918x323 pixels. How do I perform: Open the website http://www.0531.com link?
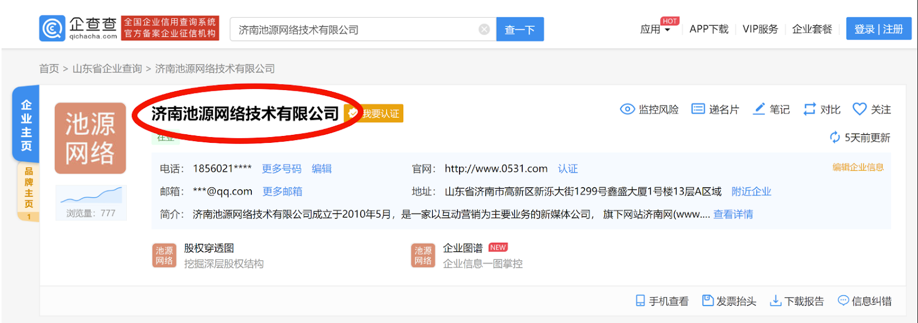pyautogui.click(x=496, y=169)
